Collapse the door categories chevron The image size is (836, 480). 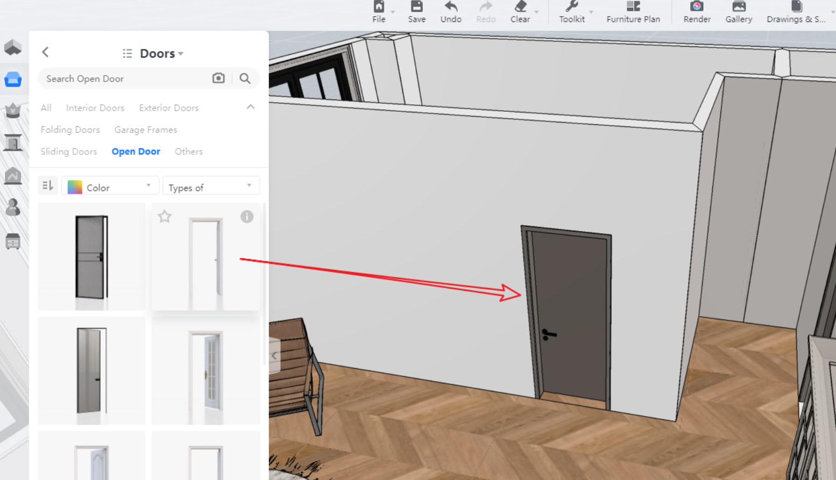point(251,108)
